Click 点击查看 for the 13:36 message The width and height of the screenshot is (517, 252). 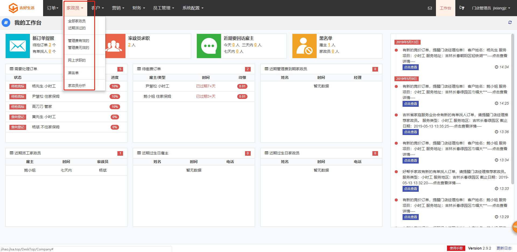pyautogui.click(x=411, y=132)
